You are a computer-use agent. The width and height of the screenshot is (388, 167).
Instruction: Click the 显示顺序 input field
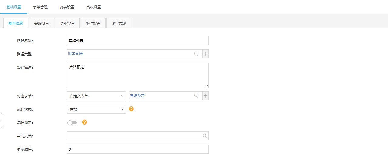click(138, 149)
